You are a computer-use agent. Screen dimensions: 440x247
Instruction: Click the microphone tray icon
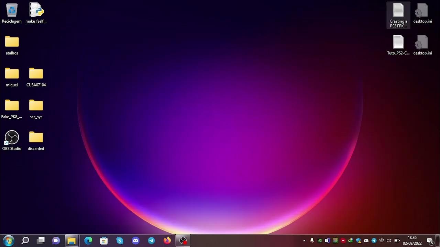point(312,241)
